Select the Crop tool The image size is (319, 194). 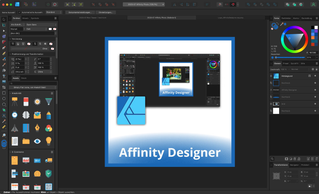click(x=4, y=87)
